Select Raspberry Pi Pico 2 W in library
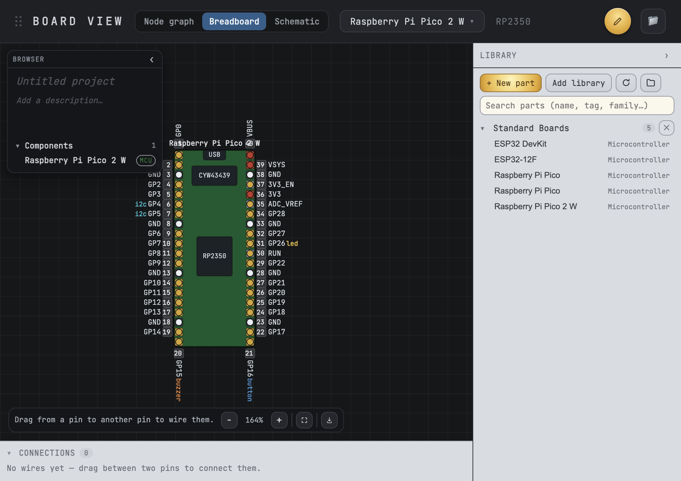 [577, 206]
